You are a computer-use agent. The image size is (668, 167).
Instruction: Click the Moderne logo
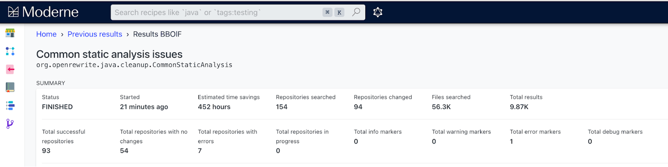[43, 12]
